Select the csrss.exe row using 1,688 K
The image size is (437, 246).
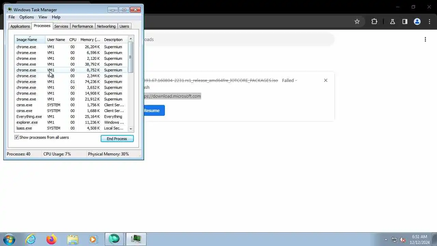click(71, 111)
